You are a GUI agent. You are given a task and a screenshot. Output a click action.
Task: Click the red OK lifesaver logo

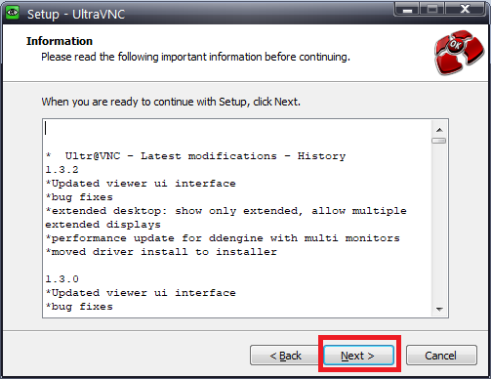460,53
